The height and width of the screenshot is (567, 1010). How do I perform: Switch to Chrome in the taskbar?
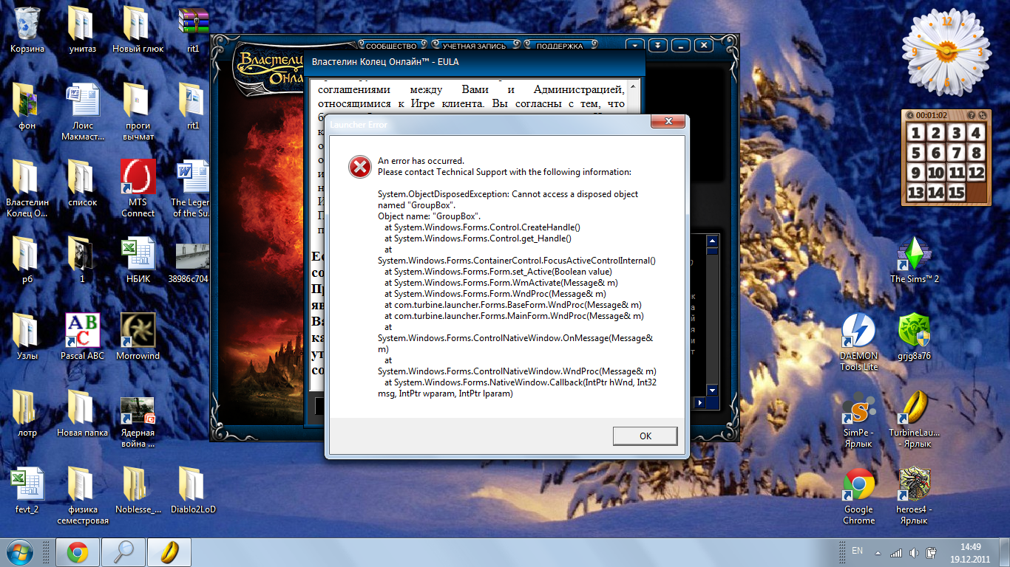78,552
